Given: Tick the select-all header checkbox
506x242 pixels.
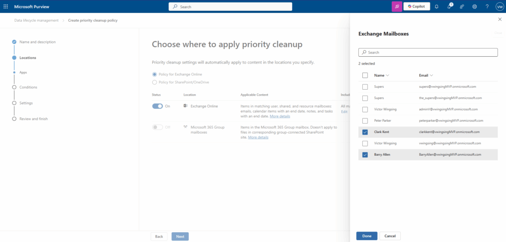Looking at the screenshot, I should (x=365, y=75).
